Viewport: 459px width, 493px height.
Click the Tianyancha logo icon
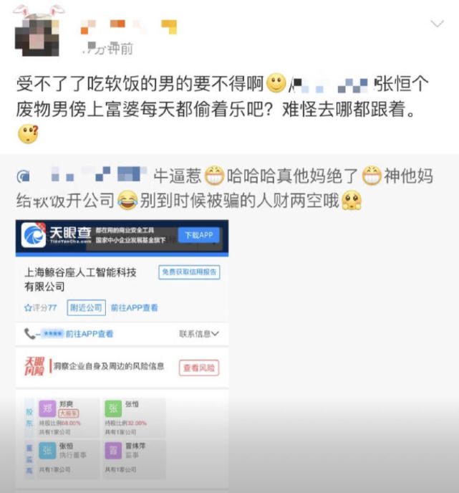coord(34,235)
